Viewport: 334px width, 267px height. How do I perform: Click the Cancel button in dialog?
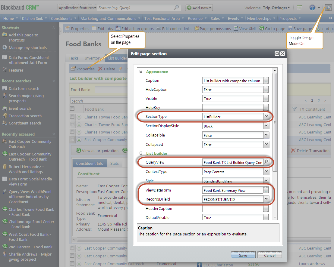pos(270,255)
